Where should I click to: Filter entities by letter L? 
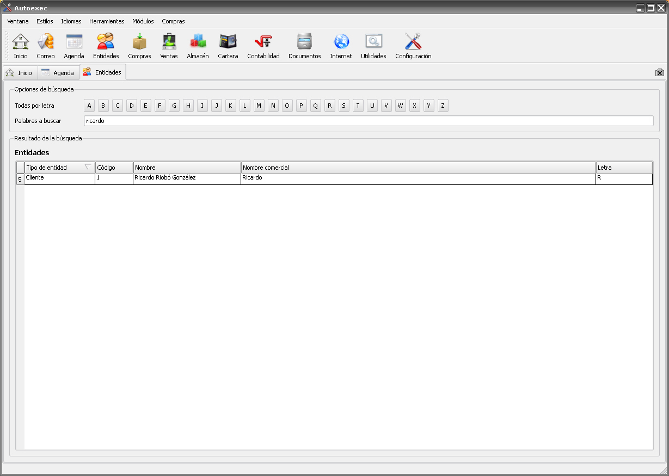(x=245, y=106)
